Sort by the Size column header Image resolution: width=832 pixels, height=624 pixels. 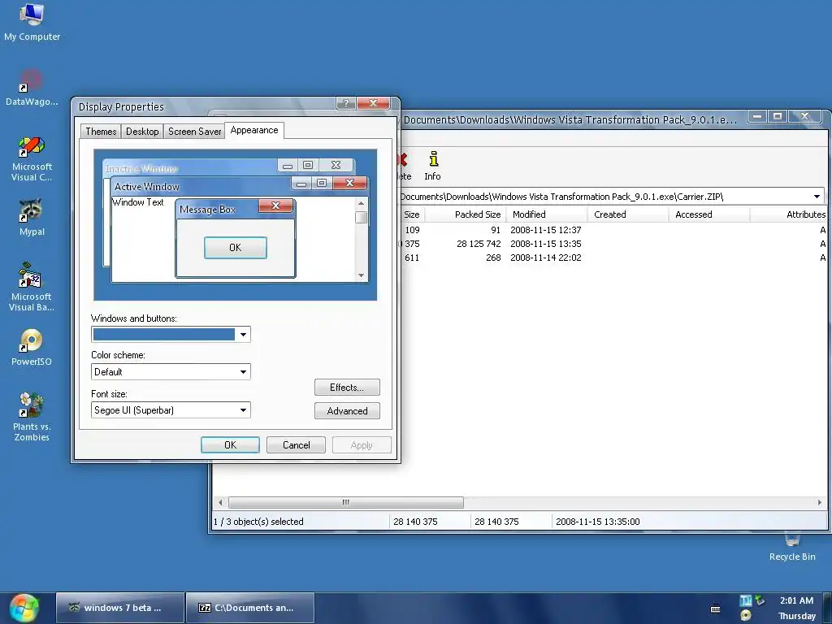click(412, 214)
